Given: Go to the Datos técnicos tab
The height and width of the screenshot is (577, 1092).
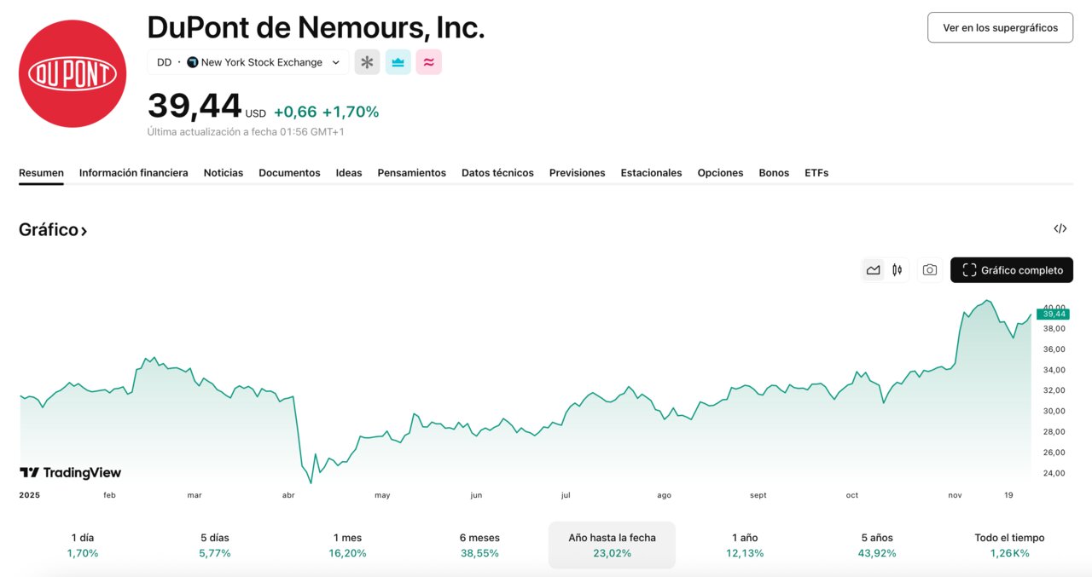Looking at the screenshot, I should pos(497,173).
